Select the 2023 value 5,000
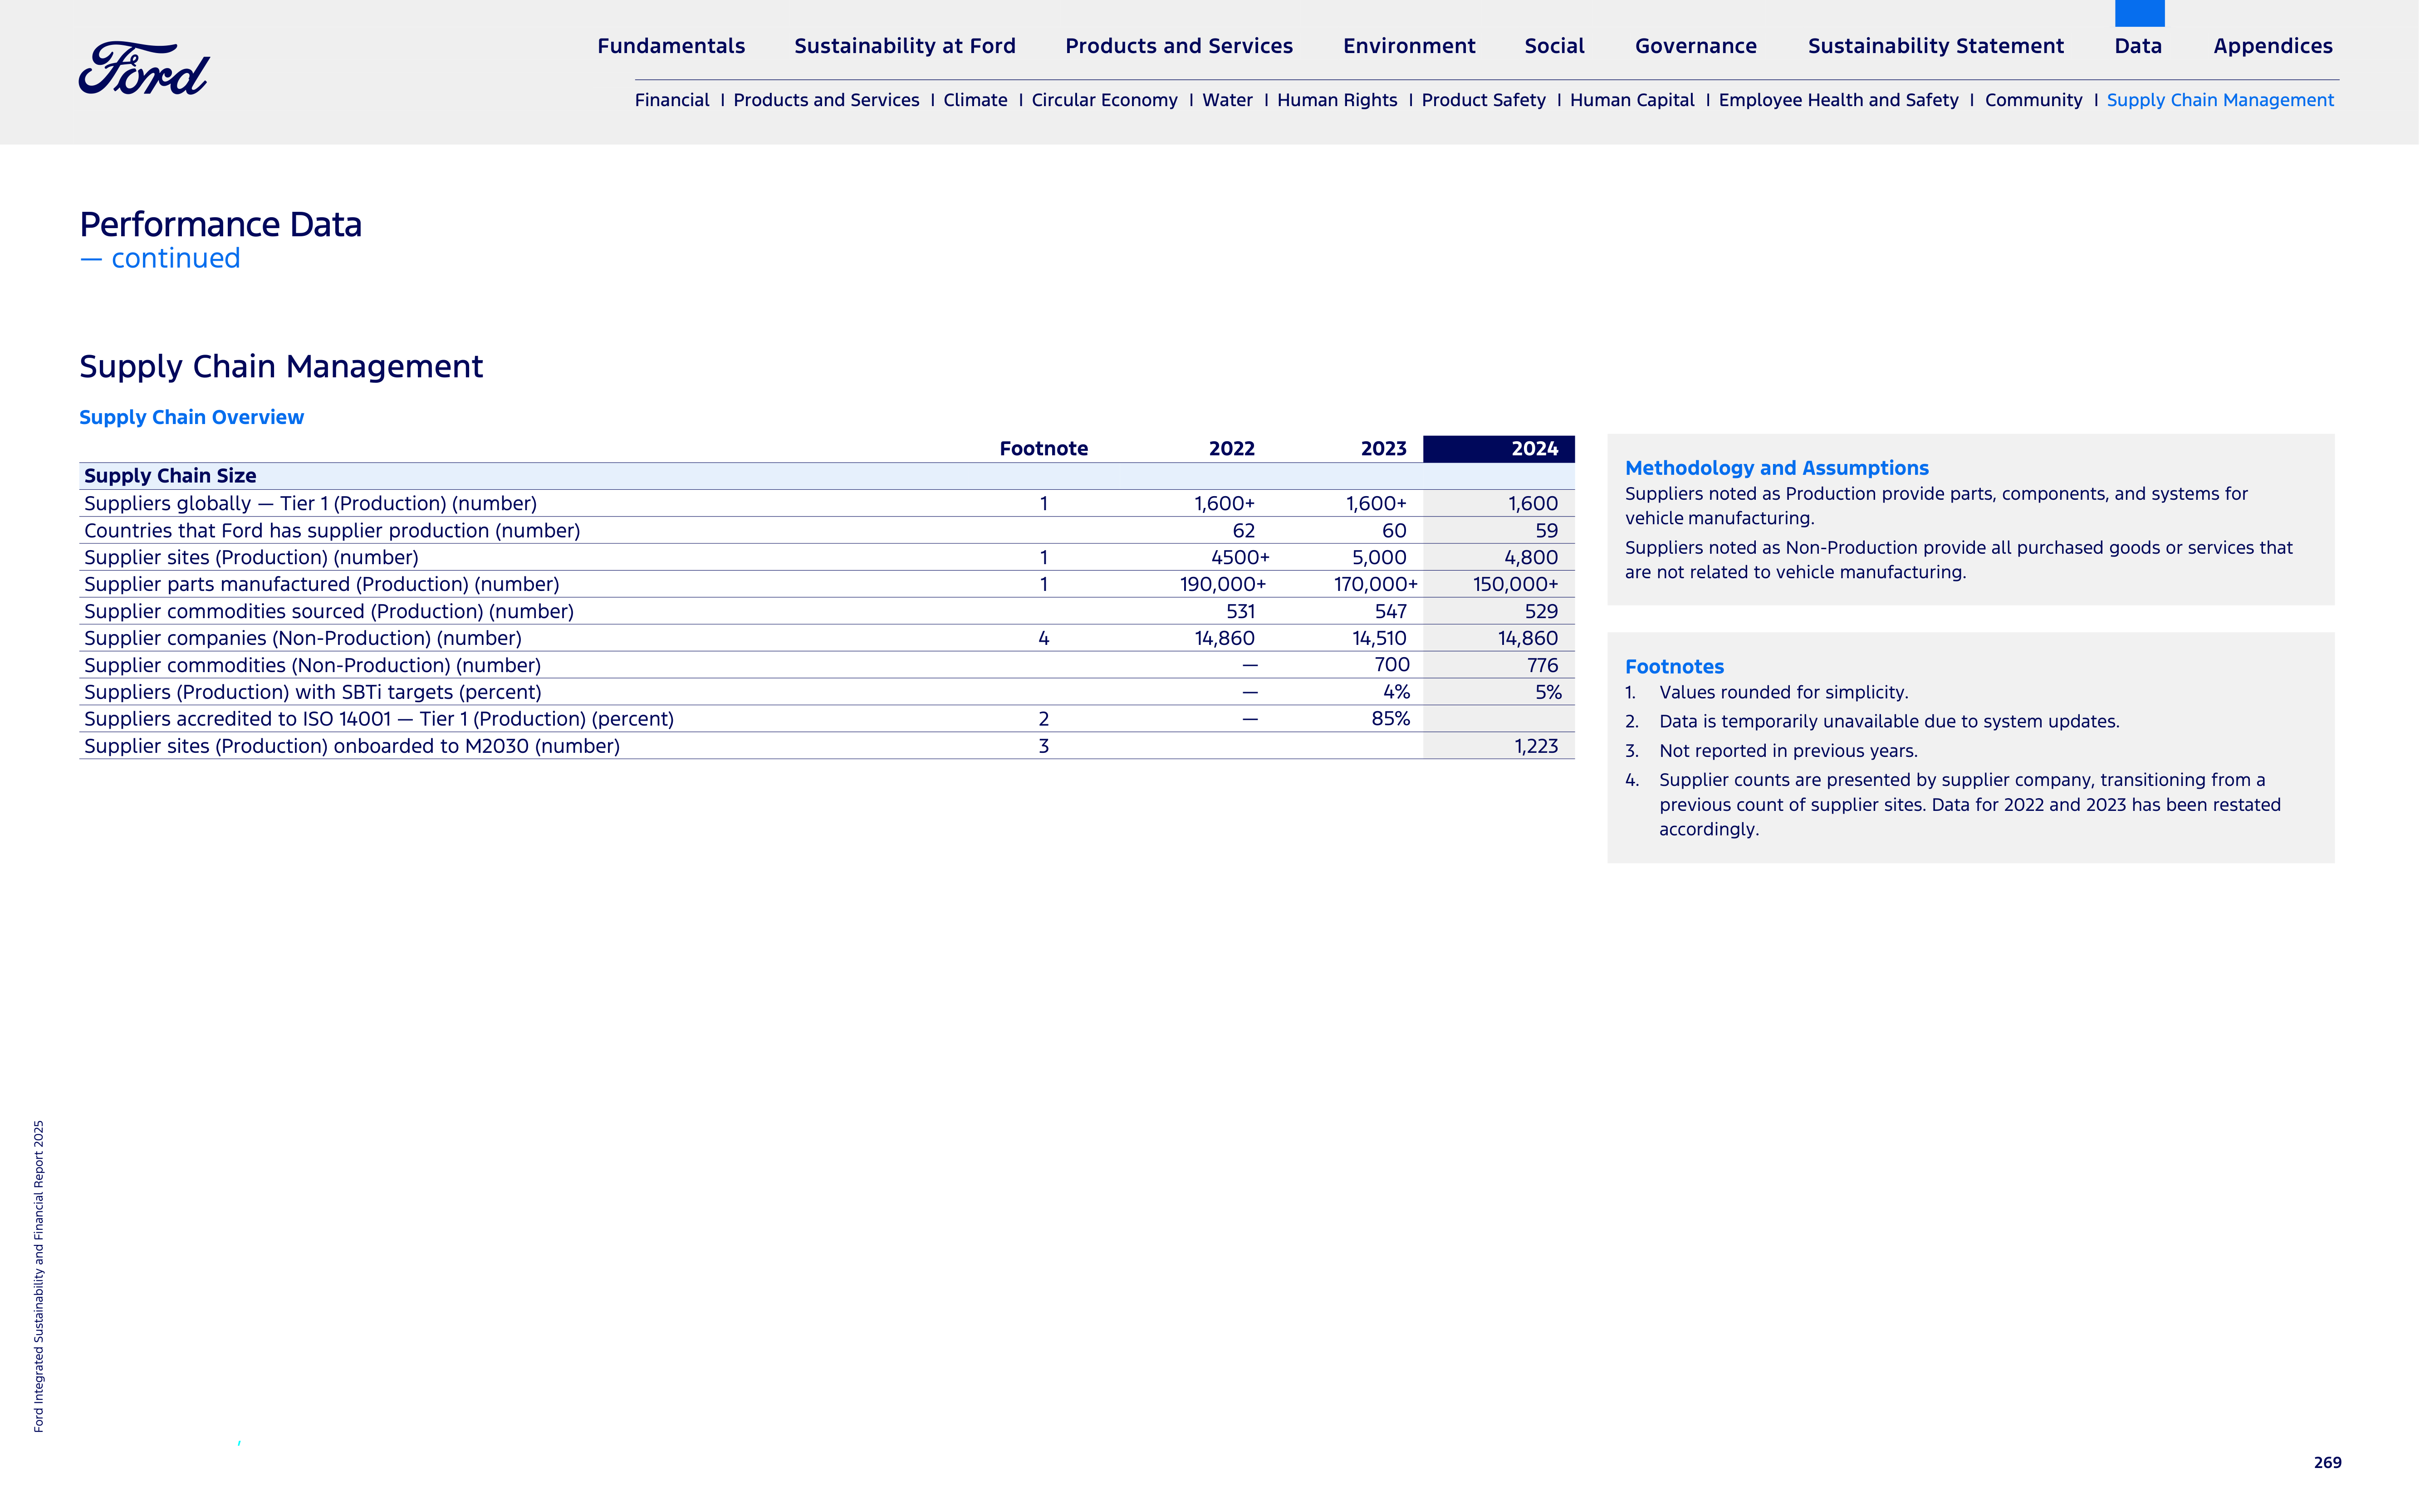This screenshot has width=2420, height=1512. tap(1379, 558)
